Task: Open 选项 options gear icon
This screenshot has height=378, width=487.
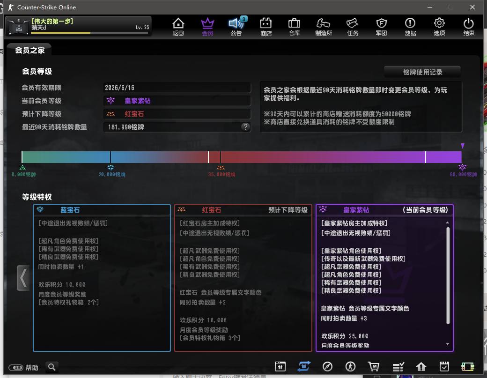Action: [440, 27]
